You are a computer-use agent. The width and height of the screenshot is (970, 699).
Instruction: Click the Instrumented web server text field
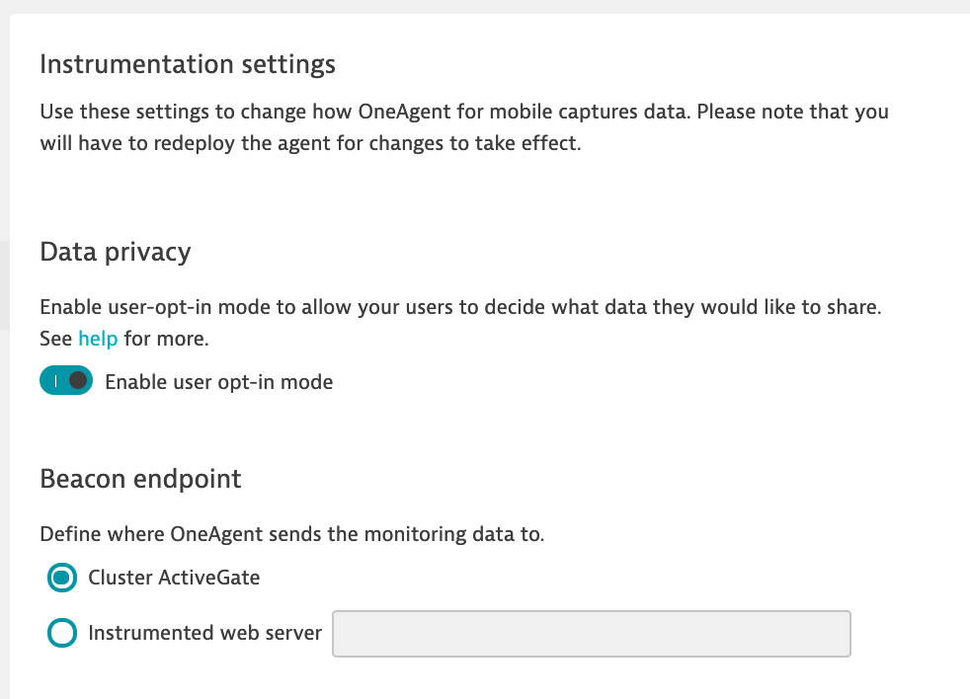592,634
